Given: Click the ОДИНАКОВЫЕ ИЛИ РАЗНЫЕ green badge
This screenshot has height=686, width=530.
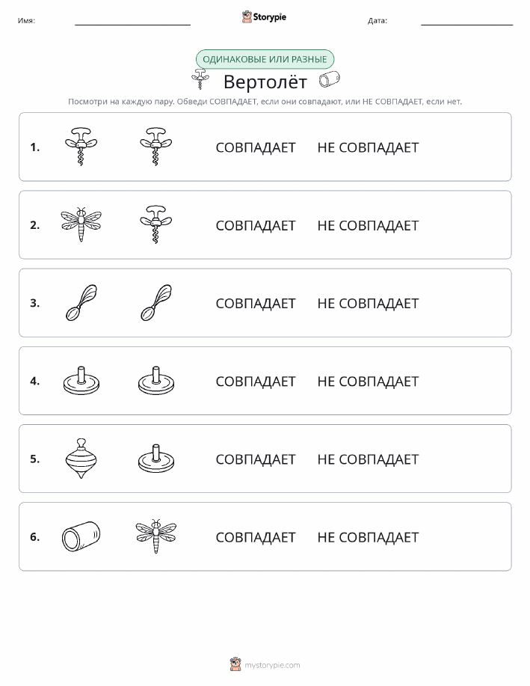Looking at the screenshot, I should 265,59.
